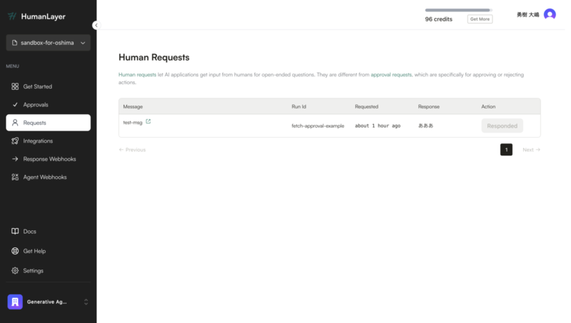The width and height of the screenshot is (571, 323).
Task: Click the test-msg message cell
Action: tap(133, 123)
